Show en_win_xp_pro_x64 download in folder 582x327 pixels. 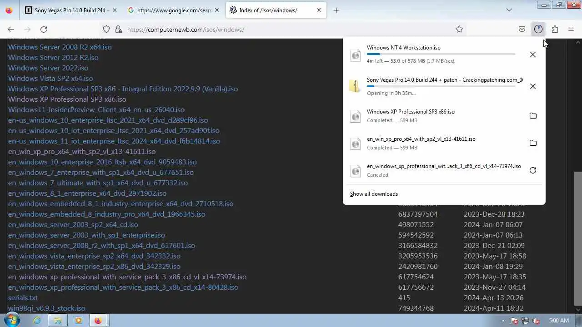[533, 143]
